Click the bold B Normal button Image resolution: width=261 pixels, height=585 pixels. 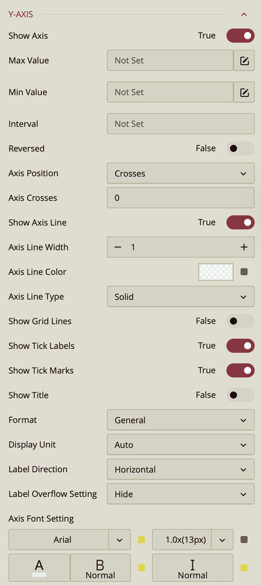tap(101, 567)
